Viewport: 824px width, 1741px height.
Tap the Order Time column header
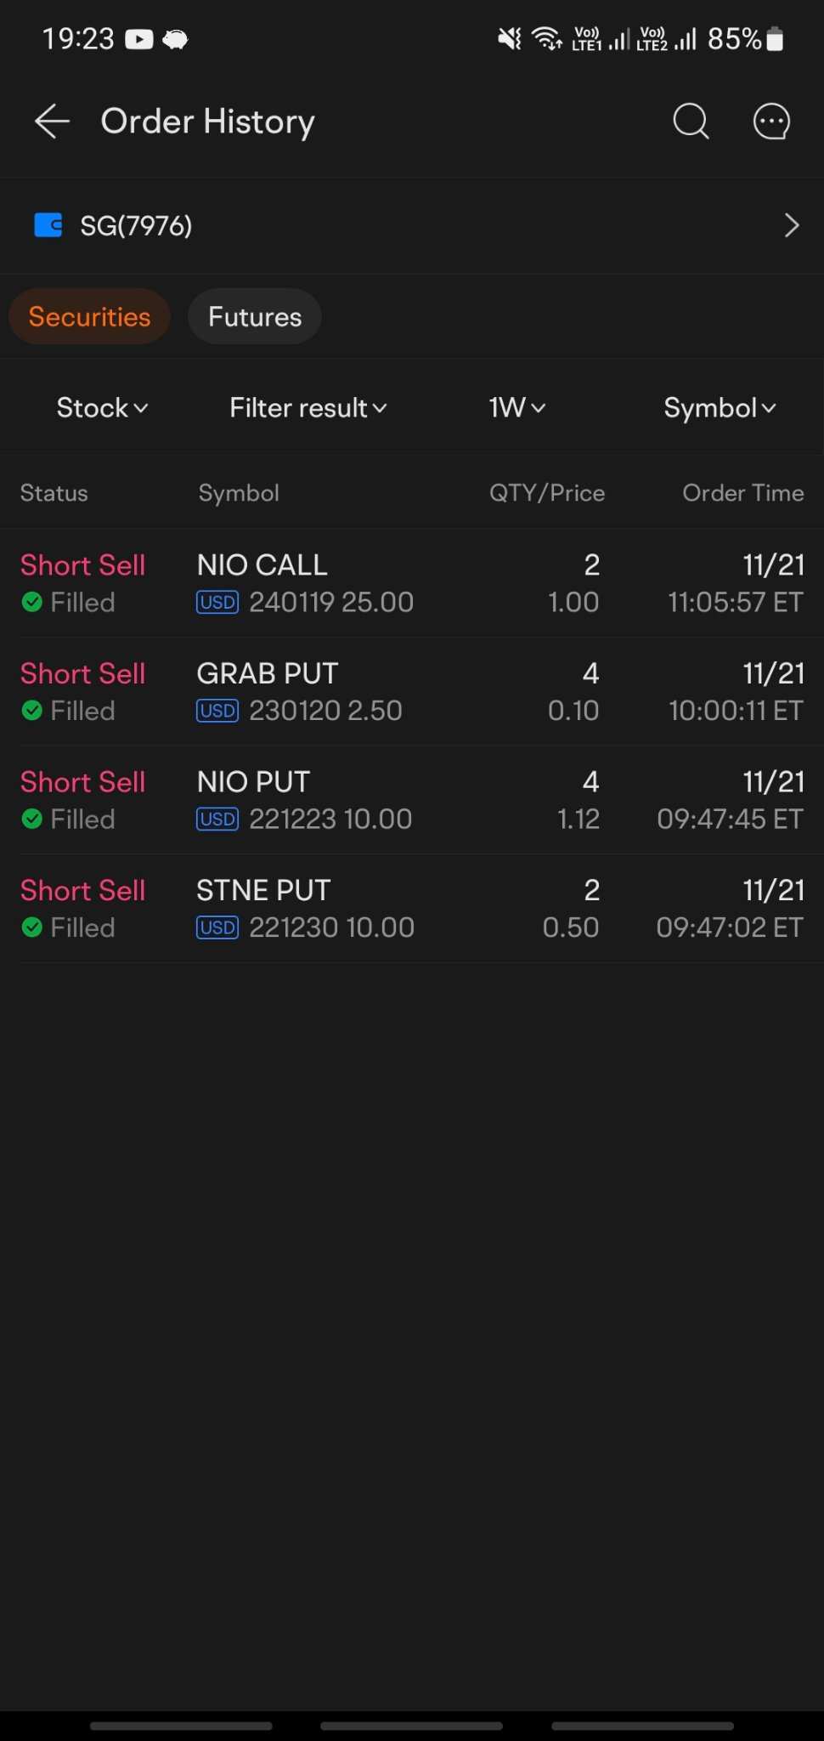point(743,493)
